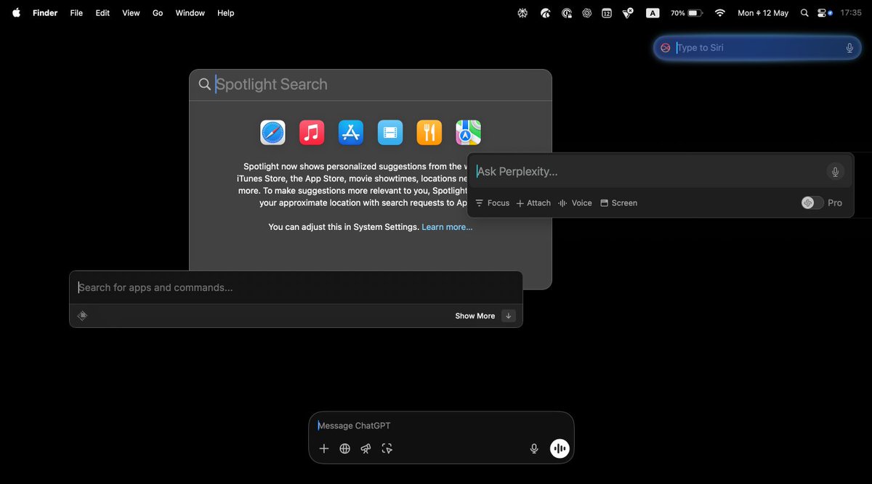The width and height of the screenshot is (872, 484).
Task: Open the ChatGPT menu bar icon
Action: pyautogui.click(x=586, y=13)
